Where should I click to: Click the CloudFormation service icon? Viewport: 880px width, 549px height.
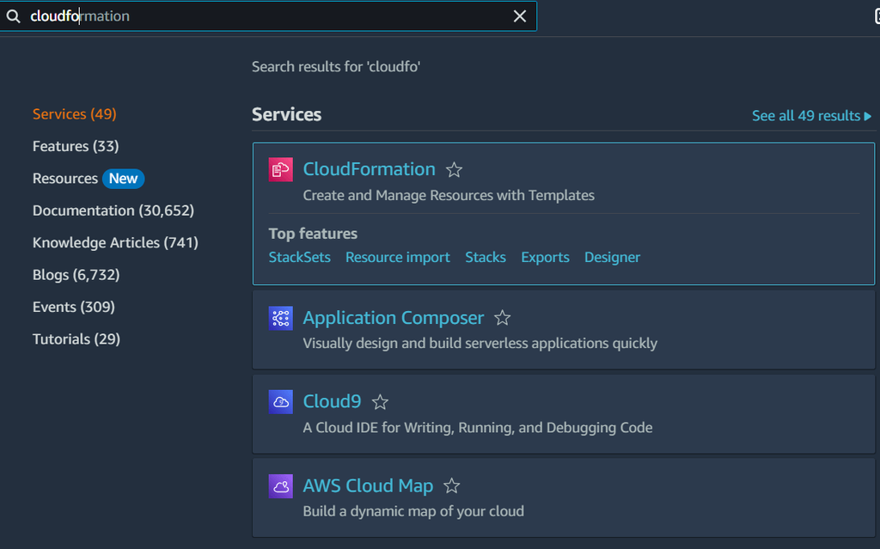pos(281,169)
